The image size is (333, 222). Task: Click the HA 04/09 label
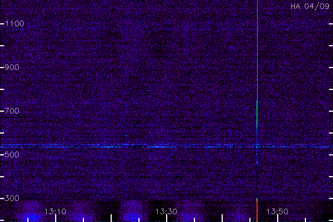point(310,6)
